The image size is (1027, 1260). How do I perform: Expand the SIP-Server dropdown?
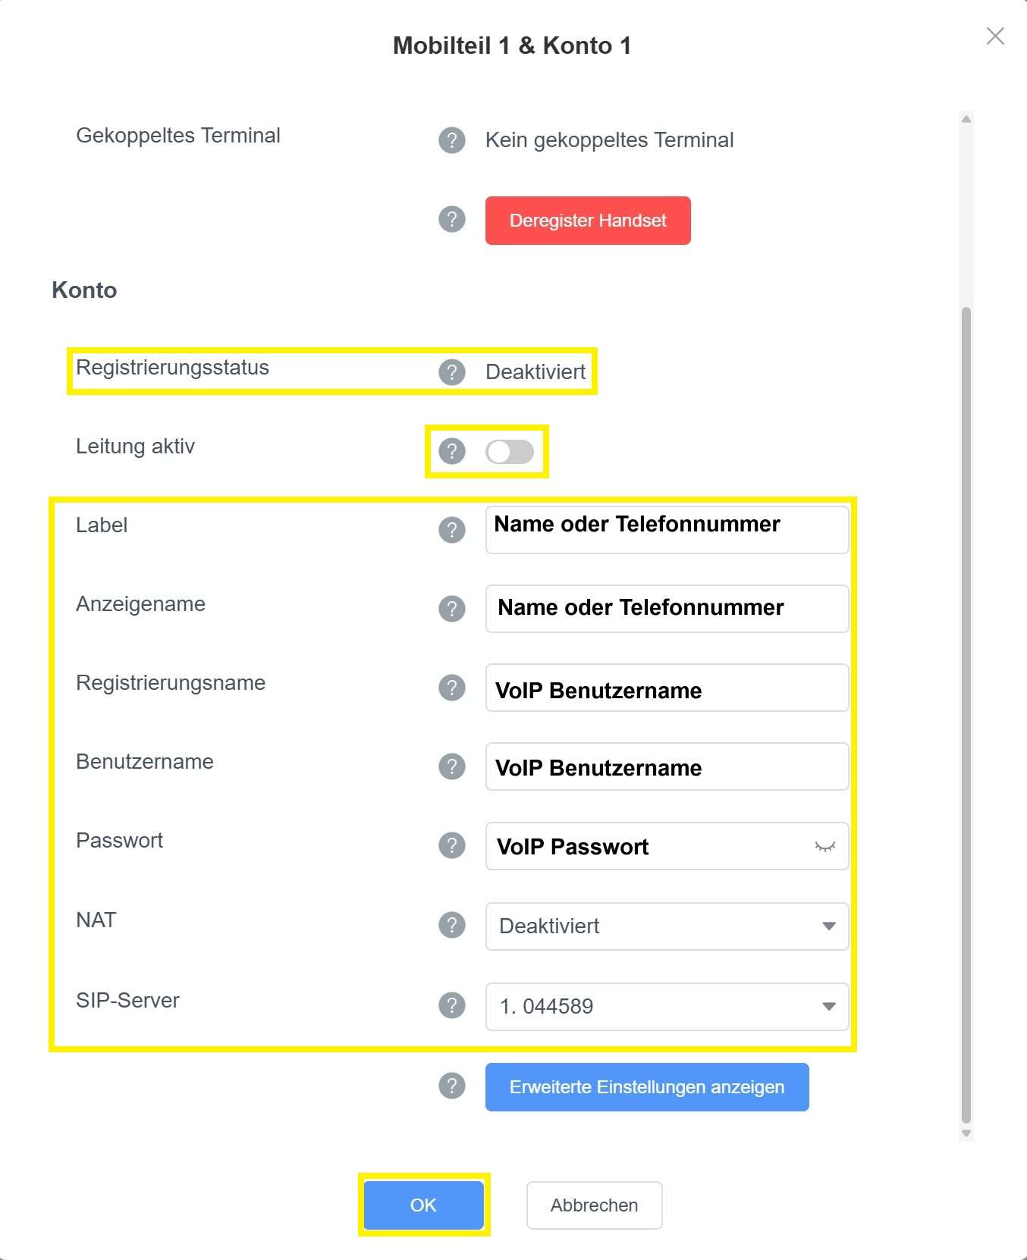coord(667,1006)
